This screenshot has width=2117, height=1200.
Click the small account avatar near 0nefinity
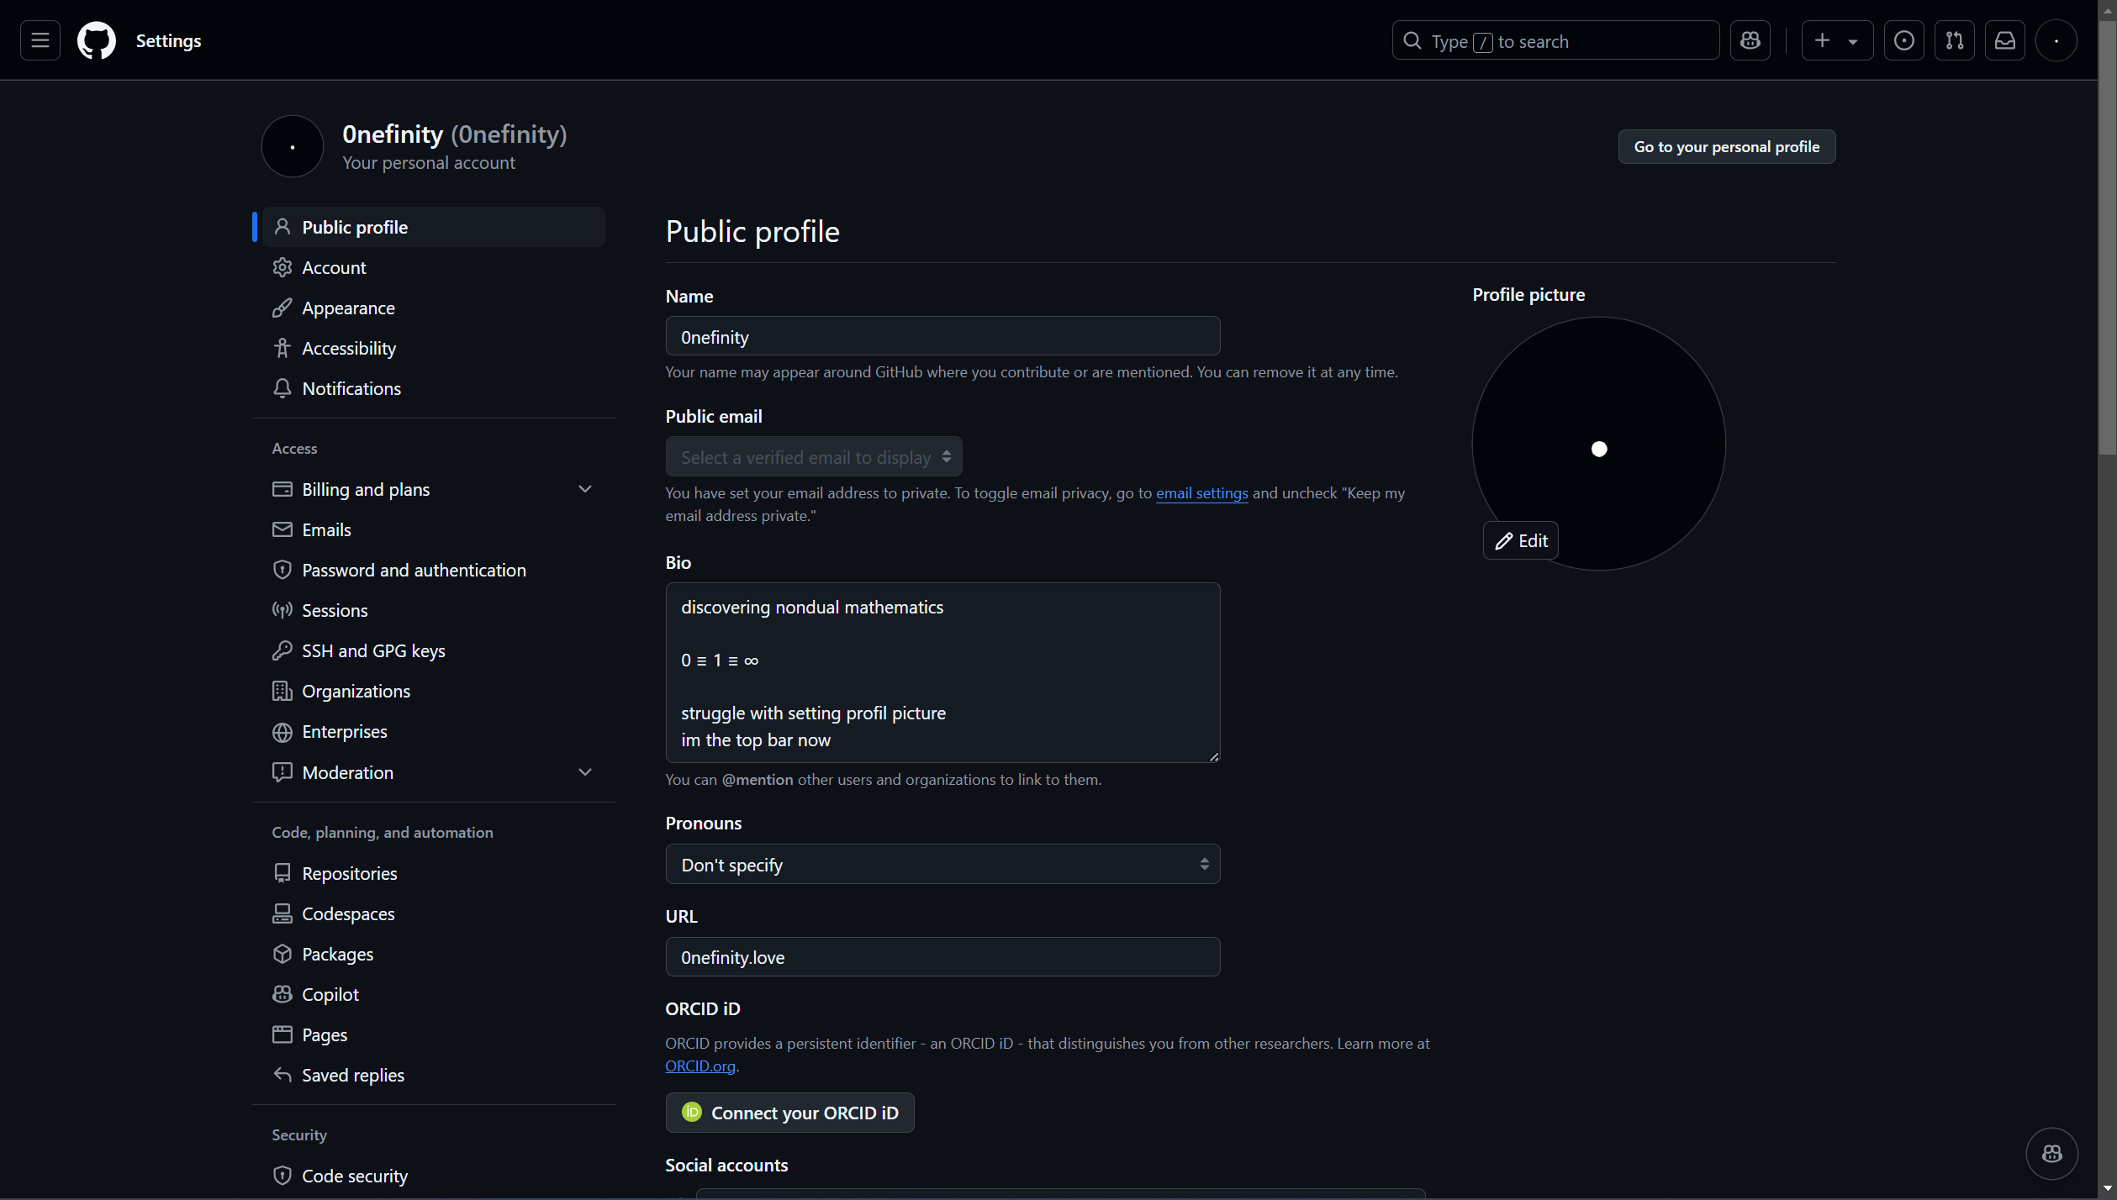pyautogui.click(x=293, y=146)
